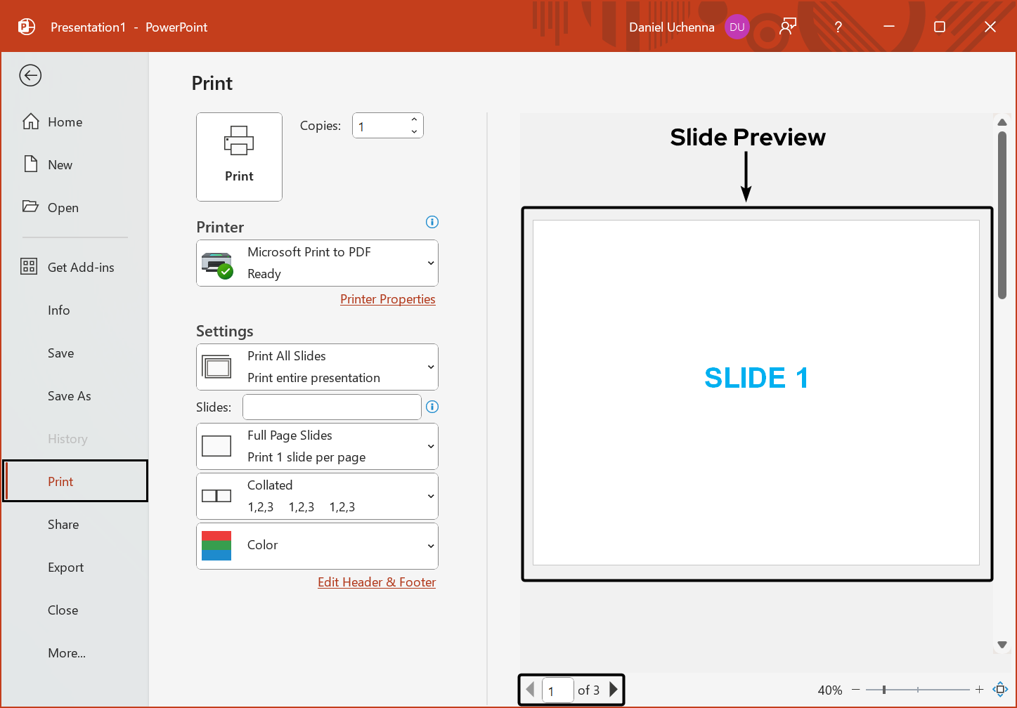
Task: Fit slide to window with zoom-fit icon
Action: pyautogui.click(x=1000, y=689)
